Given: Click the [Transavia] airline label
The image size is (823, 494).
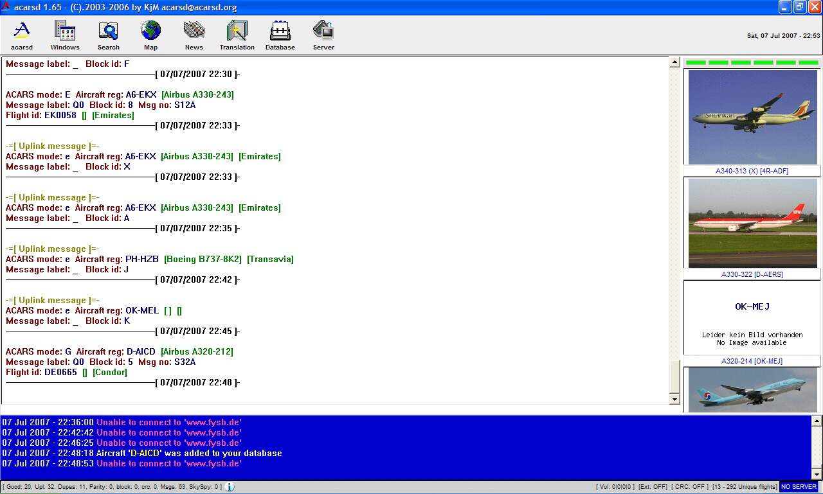Looking at the screenshot, I should point(270,259).
